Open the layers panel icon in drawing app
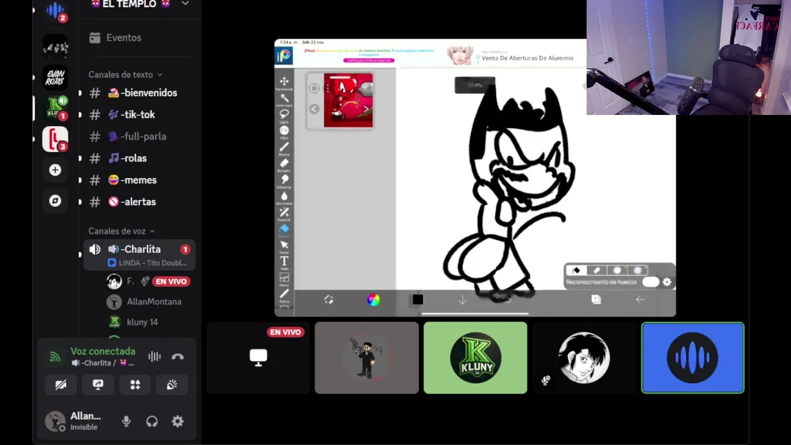Screen dimensions: 791x445 click(596, 300)
